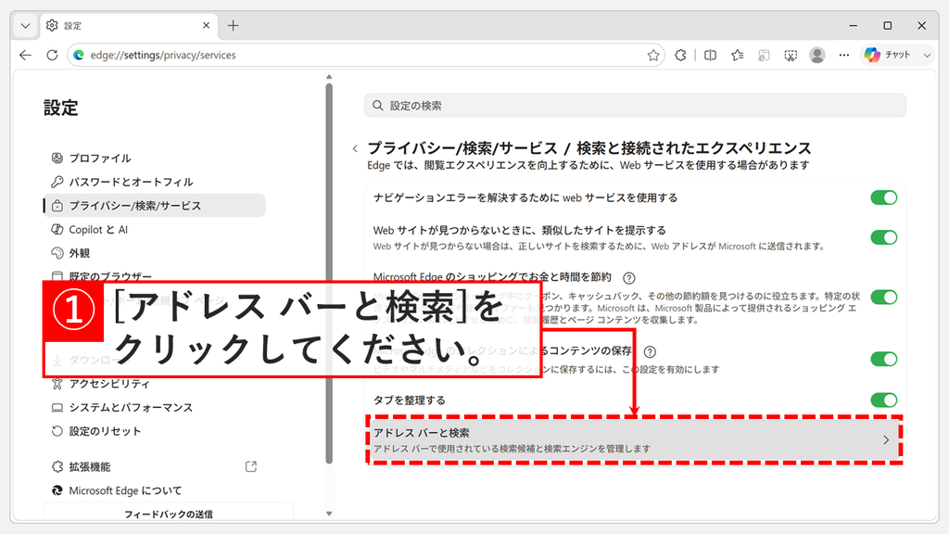Screen dimensions: 949x534
Task: Click the key icon for パスワードとオートフィル
Action: 57,182
